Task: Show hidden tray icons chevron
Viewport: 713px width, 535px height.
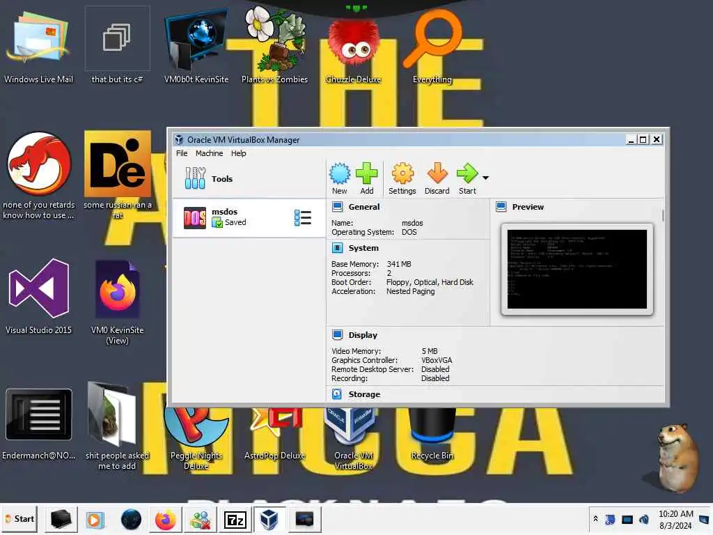Action: 596,519
